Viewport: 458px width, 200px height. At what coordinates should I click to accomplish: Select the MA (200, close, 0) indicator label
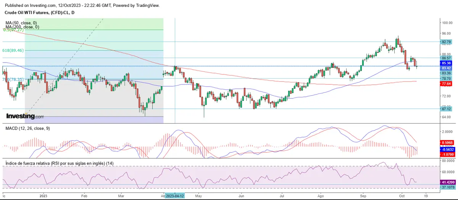tap(22, 27)
